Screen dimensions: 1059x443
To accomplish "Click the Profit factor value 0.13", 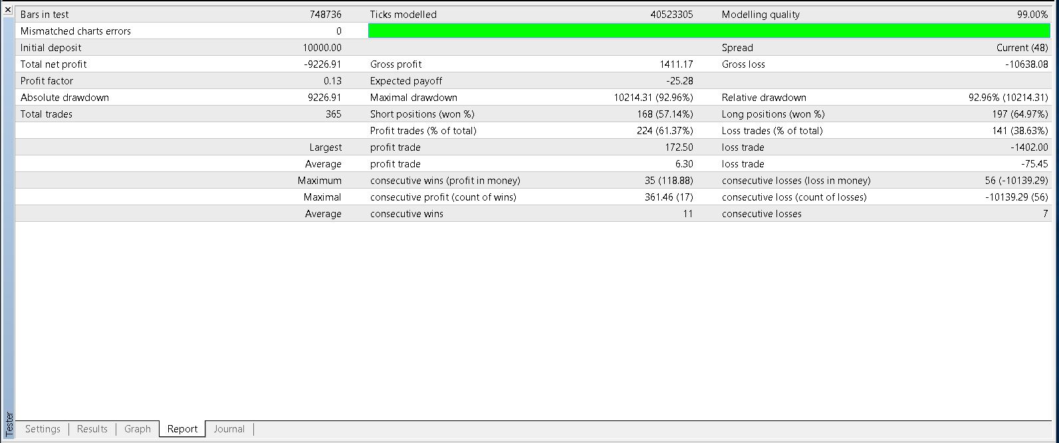I will pos(332,81).
